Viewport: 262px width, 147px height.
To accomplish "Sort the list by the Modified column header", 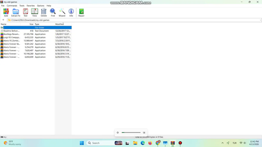I will pyautogui.click(x=63, y=24).
